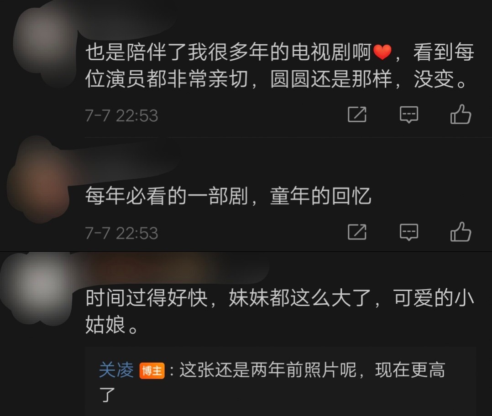Image resolution: width=492 pixels, height=416 pixels.
Task: Reply to the 童年的回忆 comment via speech bubble icon
Action: click(x=408, y=232)
